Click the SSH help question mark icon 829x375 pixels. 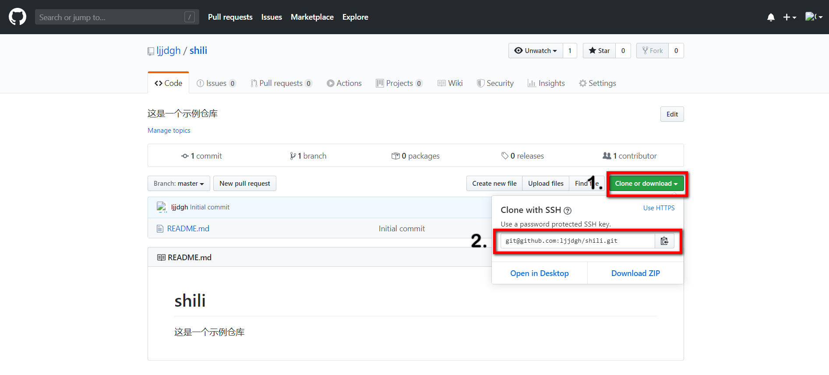point(568,211)
